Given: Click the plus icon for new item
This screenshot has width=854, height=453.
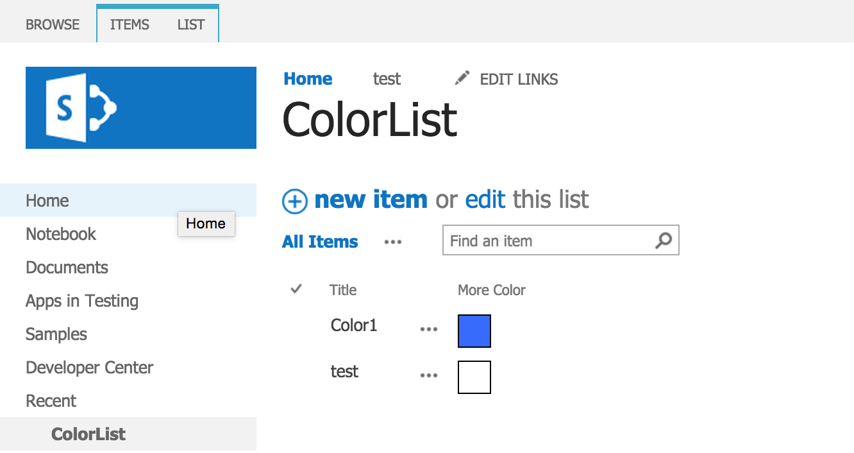Looking at the screenshot, I should (x=295, y=201).
